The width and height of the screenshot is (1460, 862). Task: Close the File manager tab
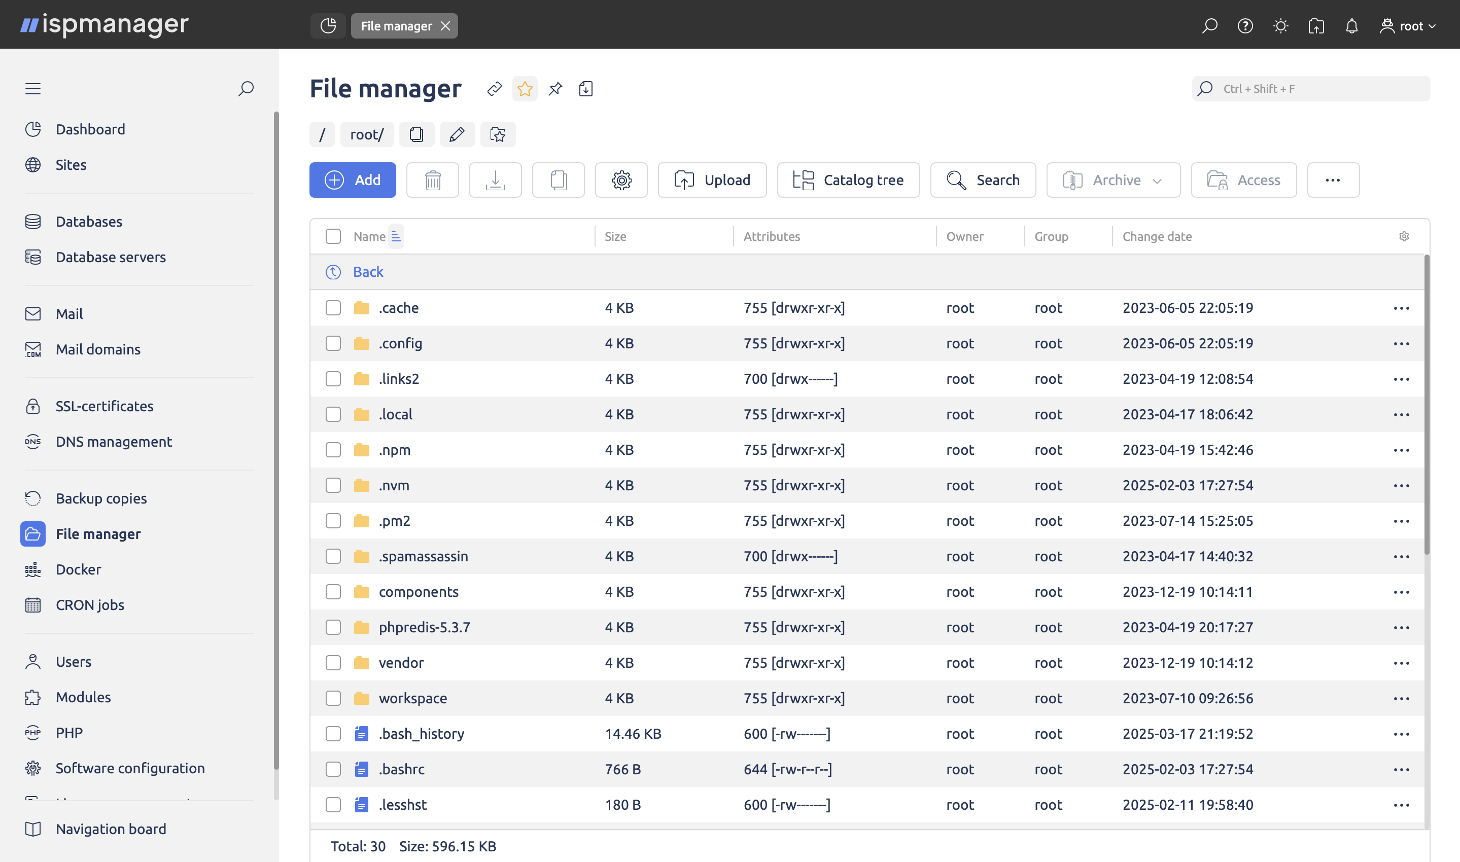click(x=445, y=25)
